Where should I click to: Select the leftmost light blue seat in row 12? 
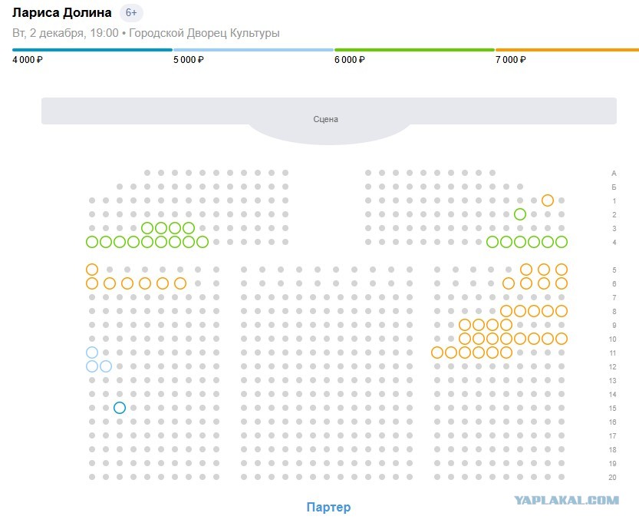92,366
